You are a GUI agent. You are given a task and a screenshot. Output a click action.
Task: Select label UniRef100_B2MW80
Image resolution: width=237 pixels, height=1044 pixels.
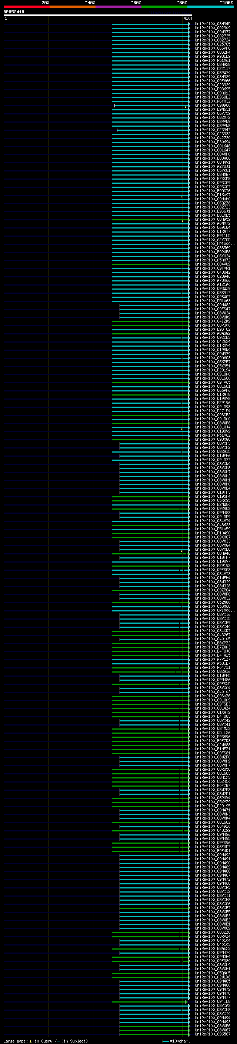(x=213, y=504)
